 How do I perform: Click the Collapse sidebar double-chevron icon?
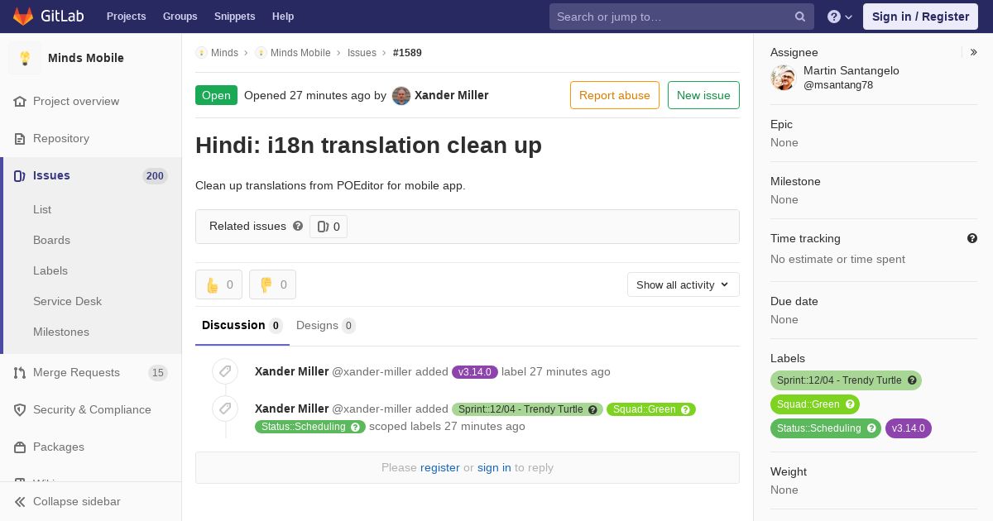click(x=20, y=501)
